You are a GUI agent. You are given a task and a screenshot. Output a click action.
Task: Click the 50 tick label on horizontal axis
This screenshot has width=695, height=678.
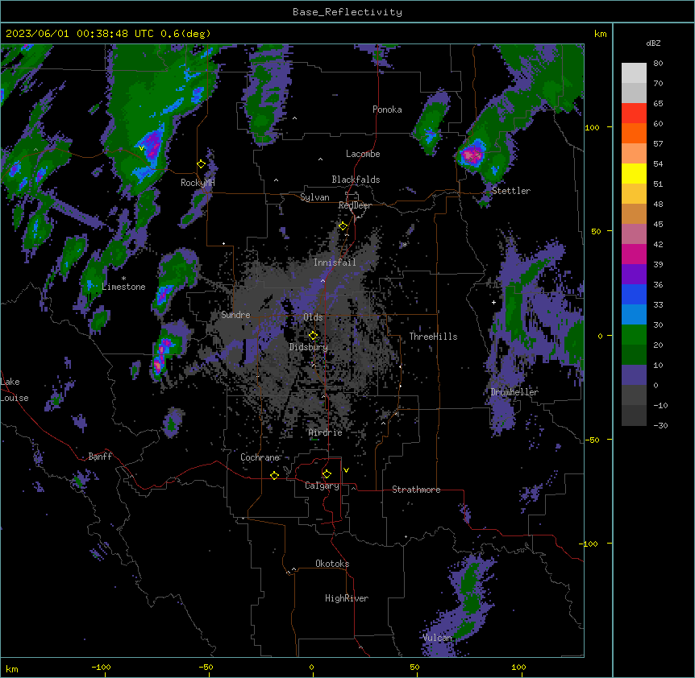point(414,667)
